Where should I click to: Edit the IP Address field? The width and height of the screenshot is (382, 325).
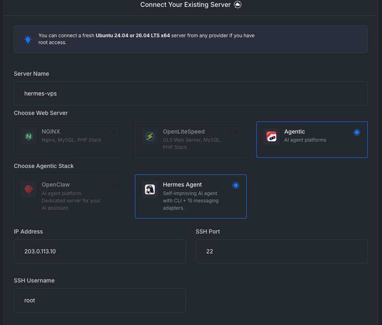pyautogui.click(x=100, y=251)
